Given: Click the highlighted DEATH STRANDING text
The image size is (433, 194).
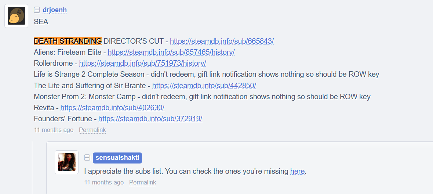Looking at the screenshot, I should click(x=68, y=41).
